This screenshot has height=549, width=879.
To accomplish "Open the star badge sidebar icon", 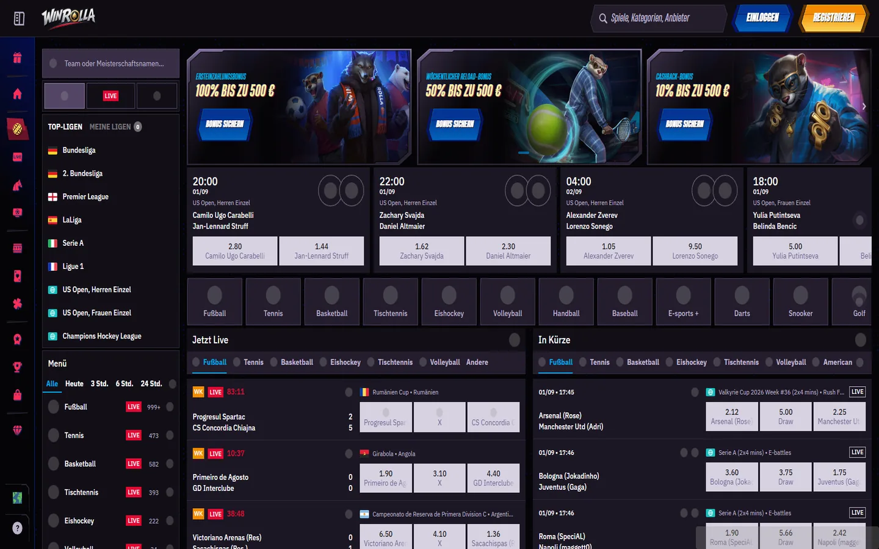I will pyautogui.click(x=17, y=339).
